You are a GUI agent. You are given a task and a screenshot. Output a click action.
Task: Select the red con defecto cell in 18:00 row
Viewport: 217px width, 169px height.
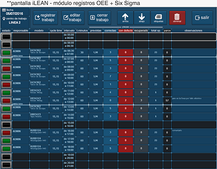point(126,148)
